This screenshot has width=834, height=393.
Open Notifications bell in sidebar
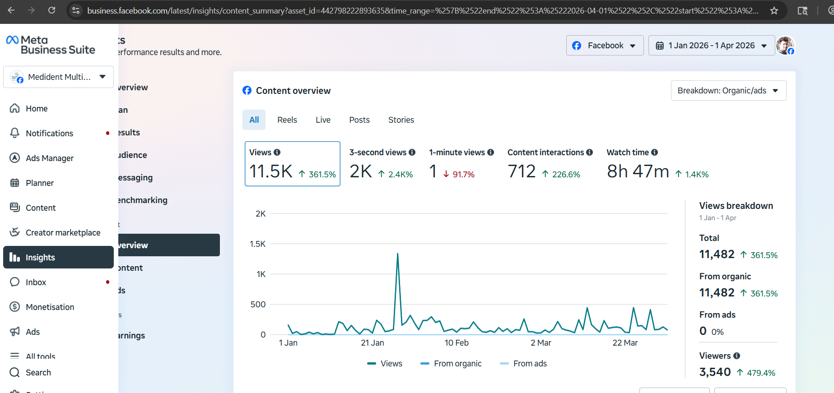58,133
